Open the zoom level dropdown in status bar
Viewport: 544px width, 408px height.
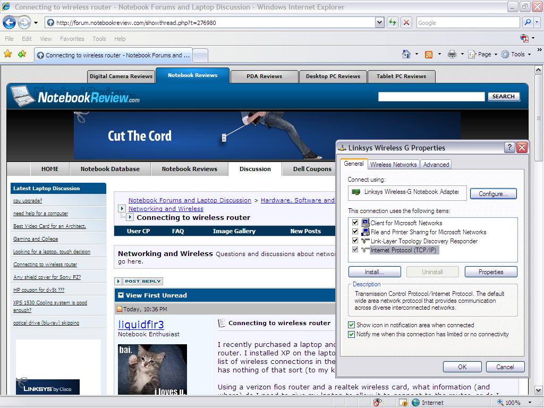[530, 403]
